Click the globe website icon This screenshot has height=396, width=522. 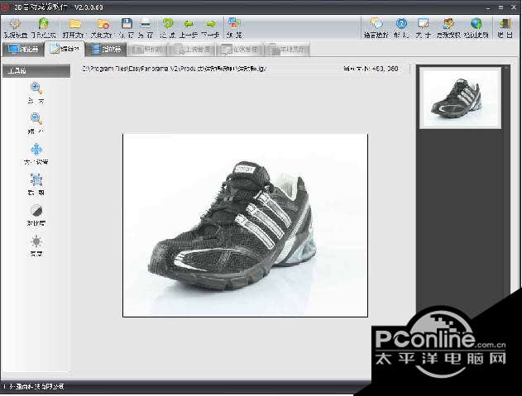476,24
